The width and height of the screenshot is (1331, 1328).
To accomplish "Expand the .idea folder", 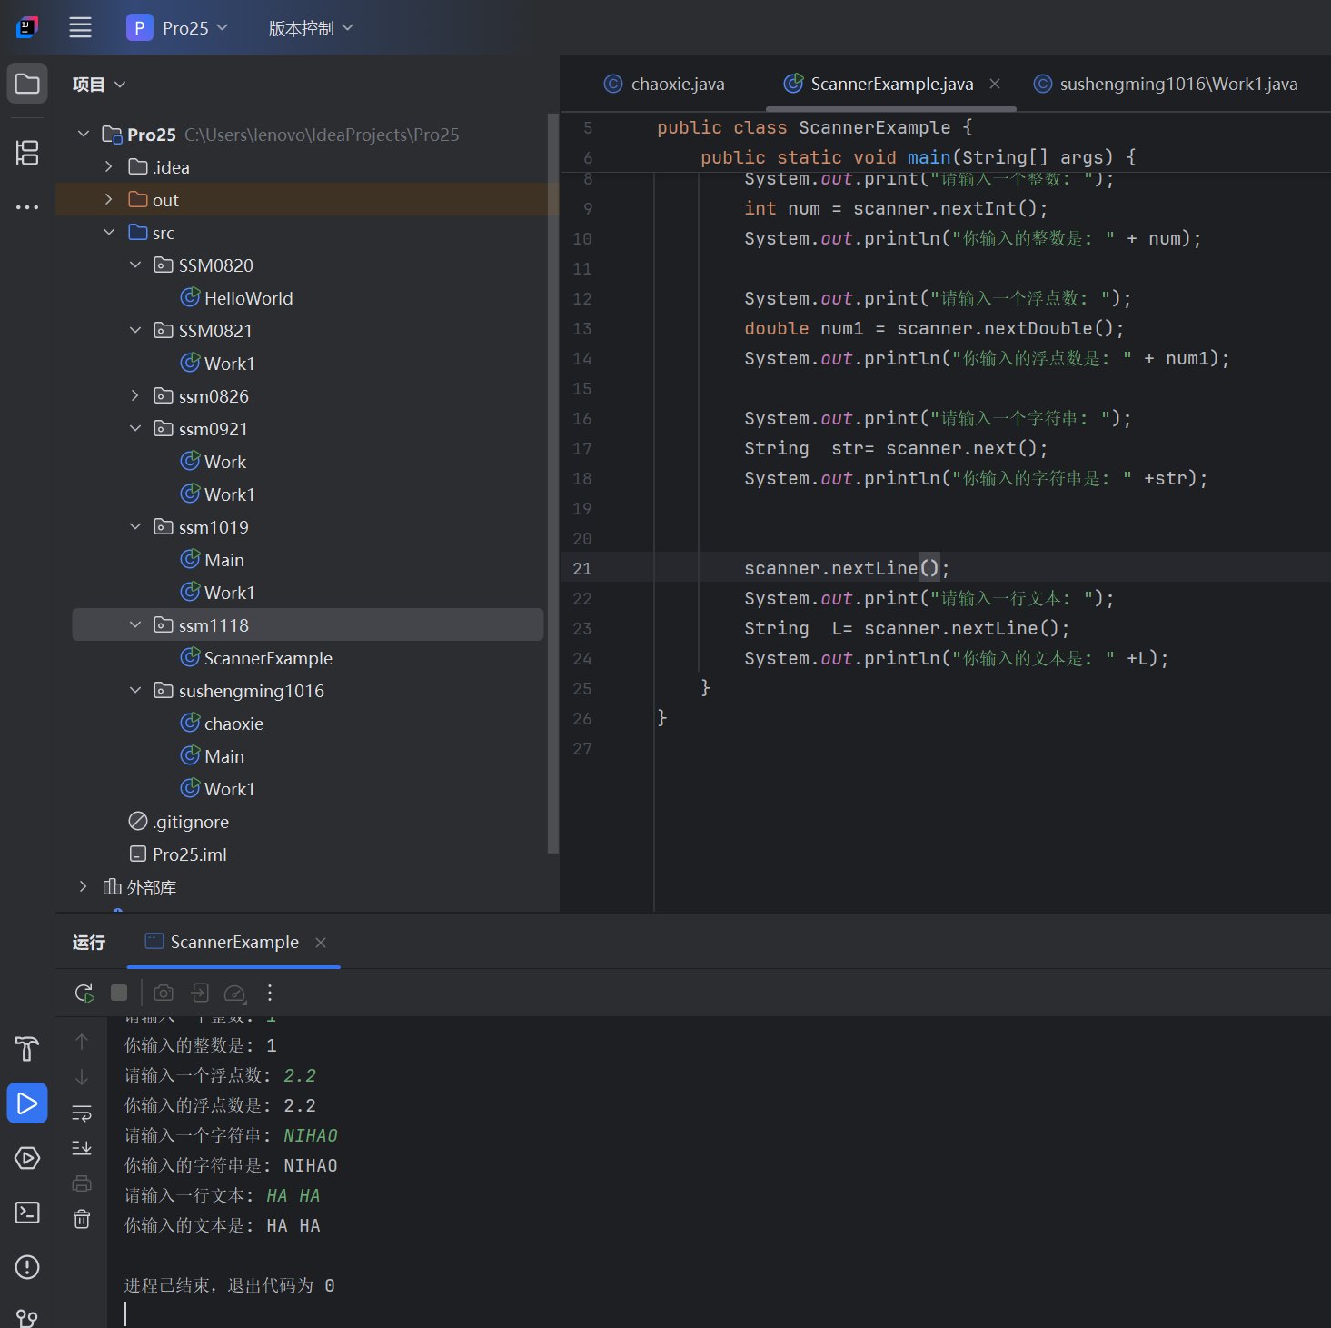I will (x=109, y=166).
